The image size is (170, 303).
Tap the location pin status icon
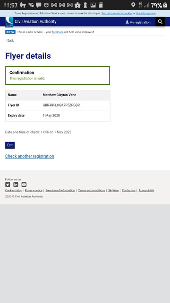(x=133, y=5)
